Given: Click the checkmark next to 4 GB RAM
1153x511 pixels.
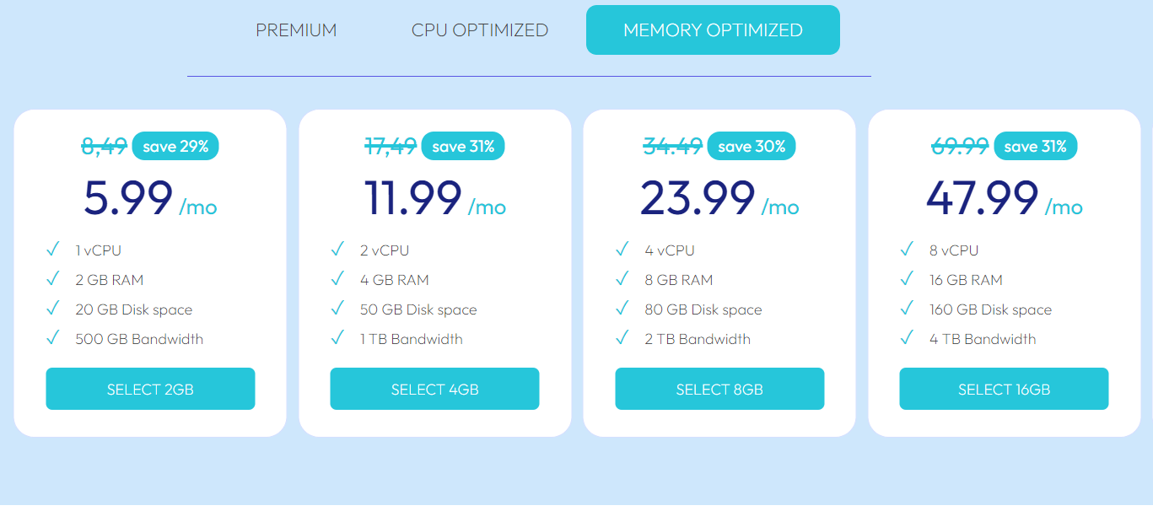Looking at the screenshot, I should point(337,278).
